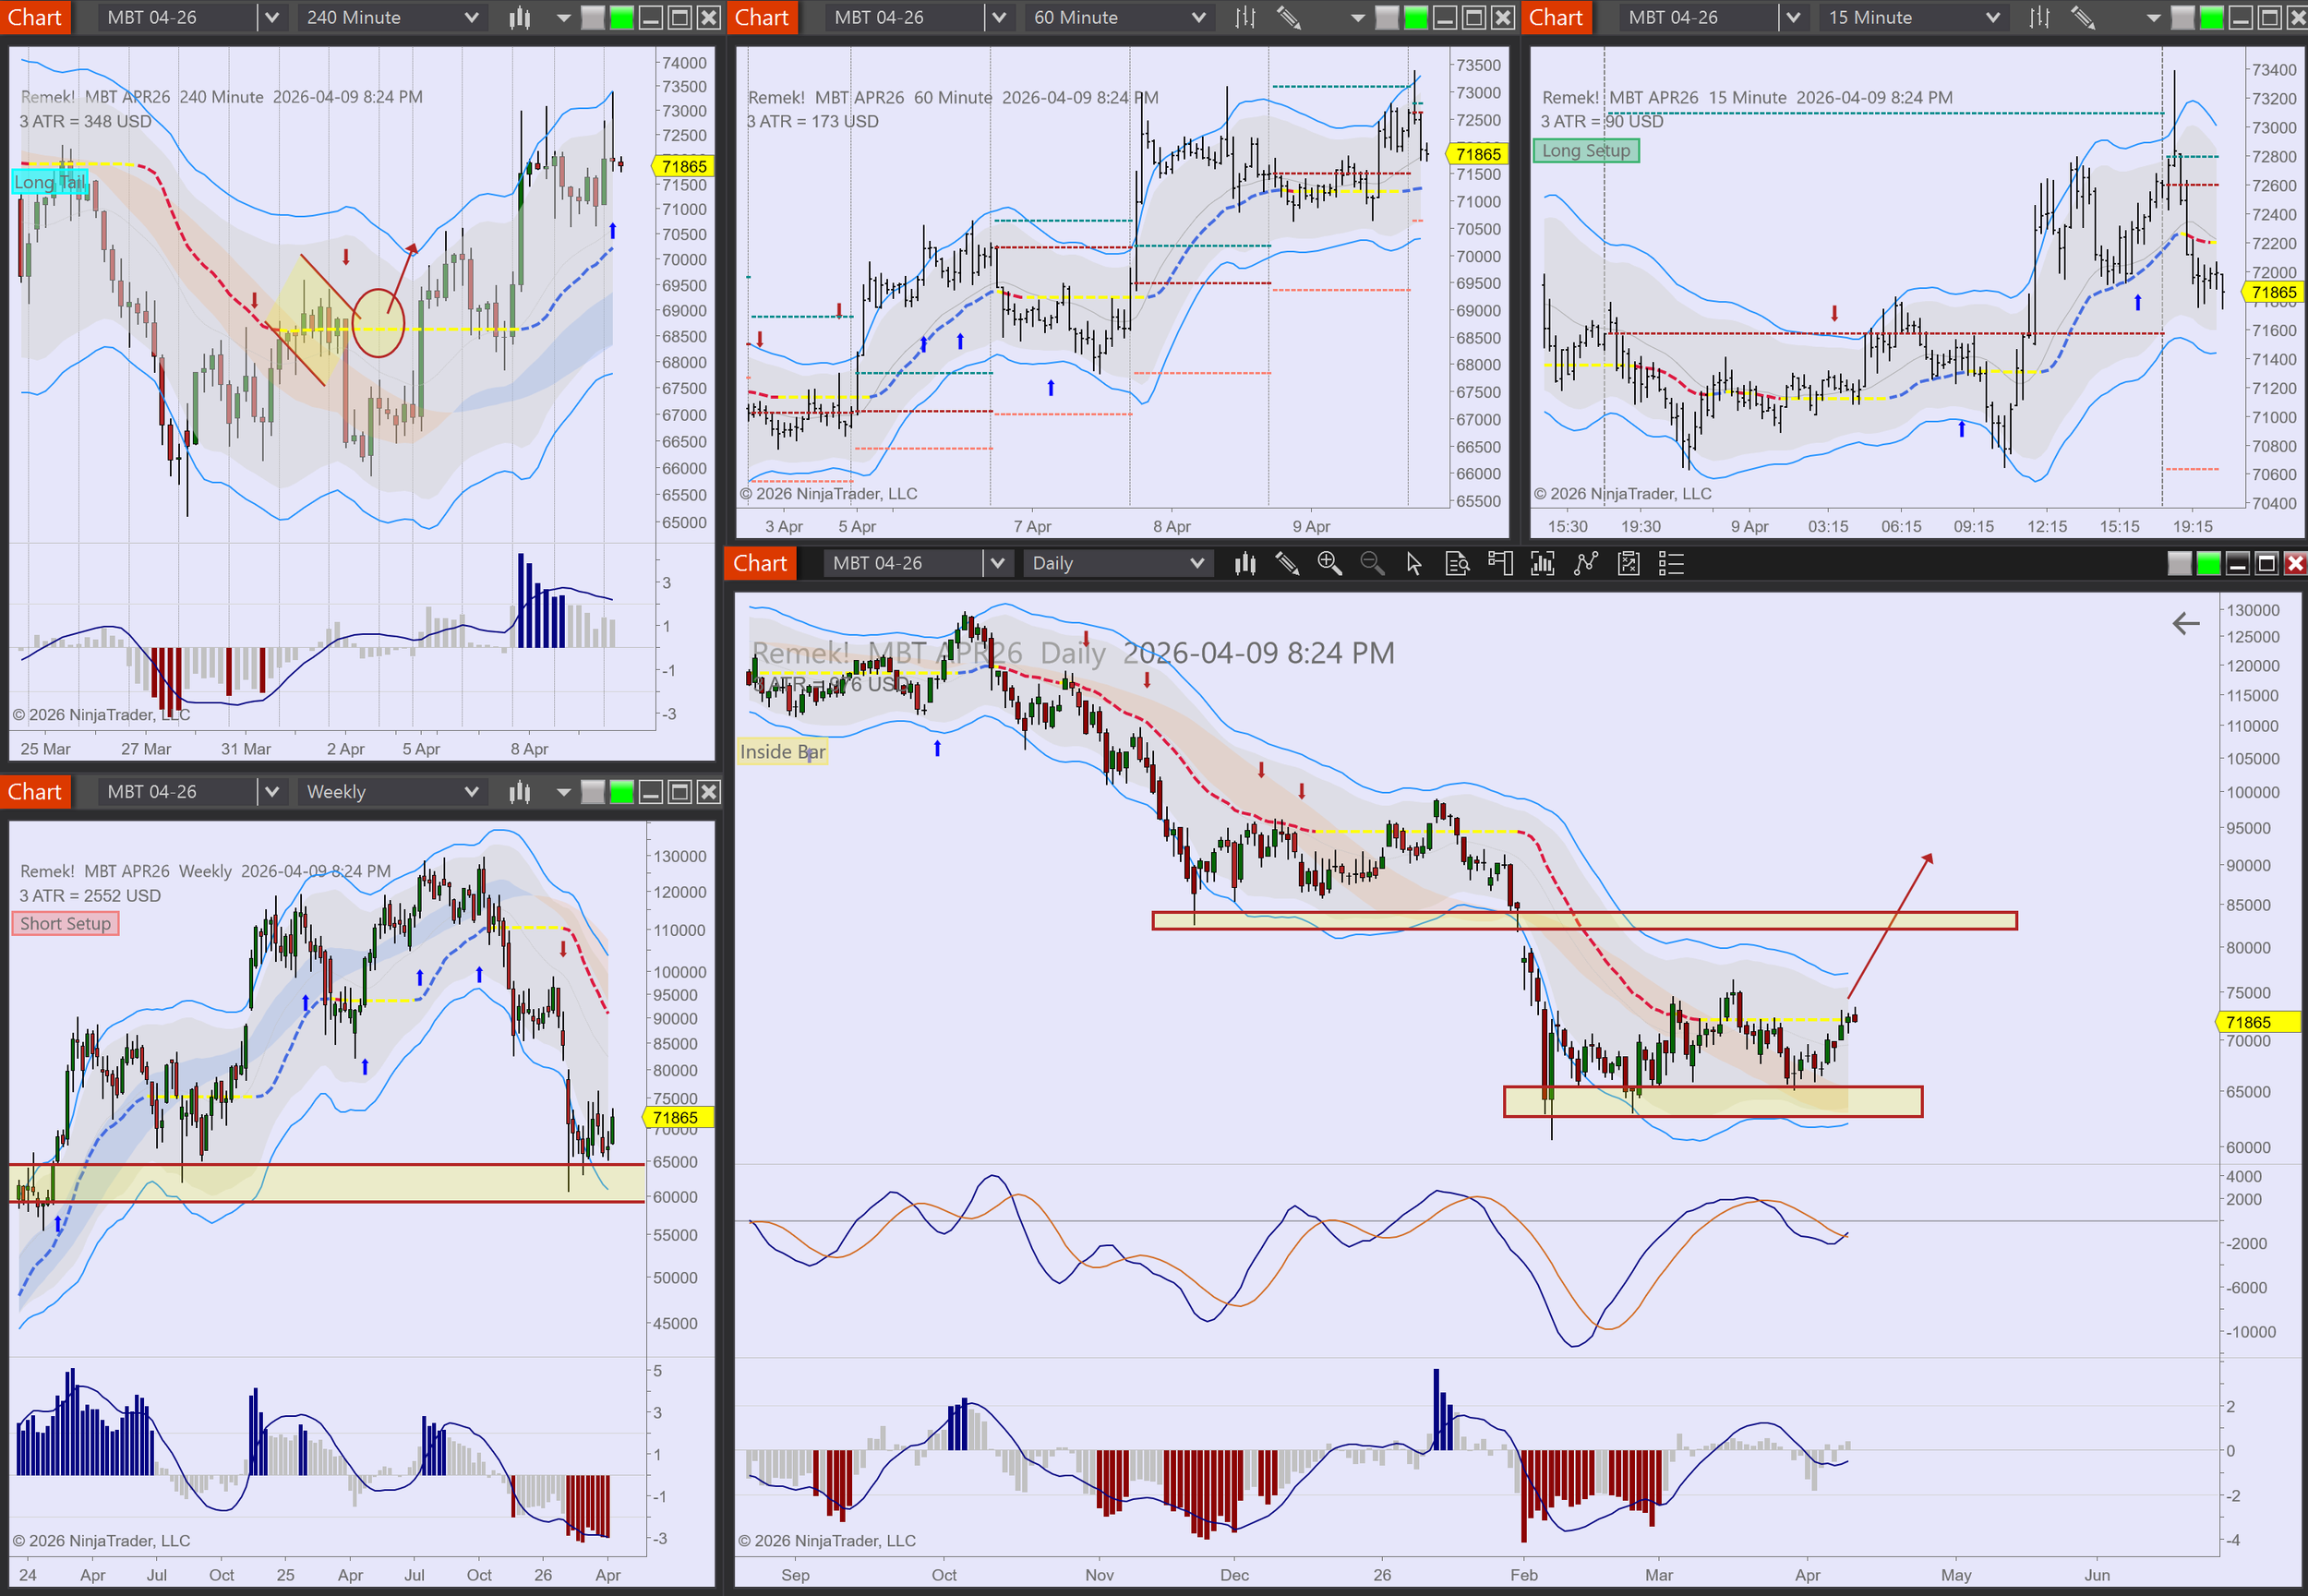This screenshot has height=1596, width=2308.
Task: Toggle green link button on Weekly chart
Action: tap(622, 792)
